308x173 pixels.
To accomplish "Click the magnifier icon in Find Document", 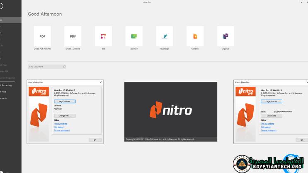I will pyautogui.click(x=64, y=67).
